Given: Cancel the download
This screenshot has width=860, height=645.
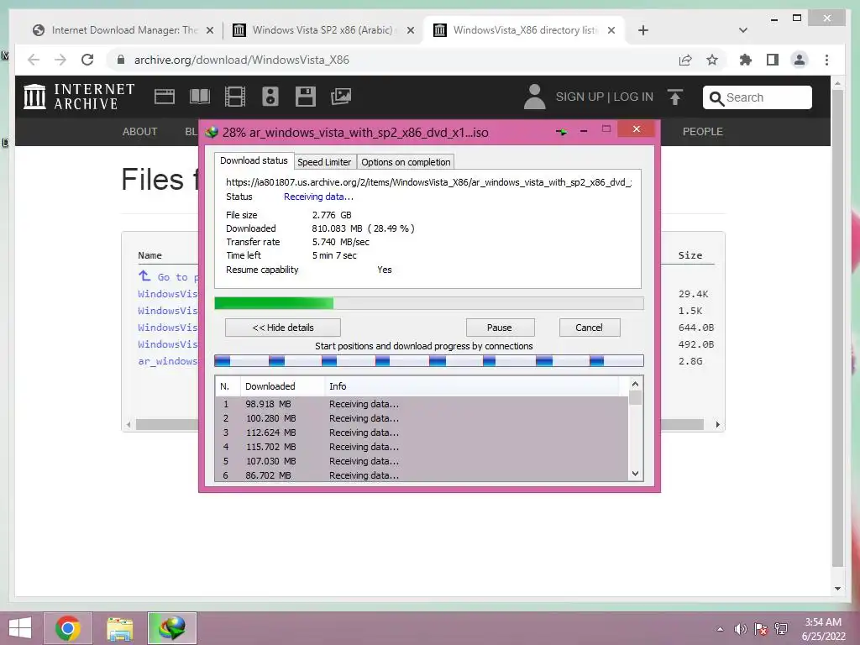Looking at the screenshot, I should 589,328.
